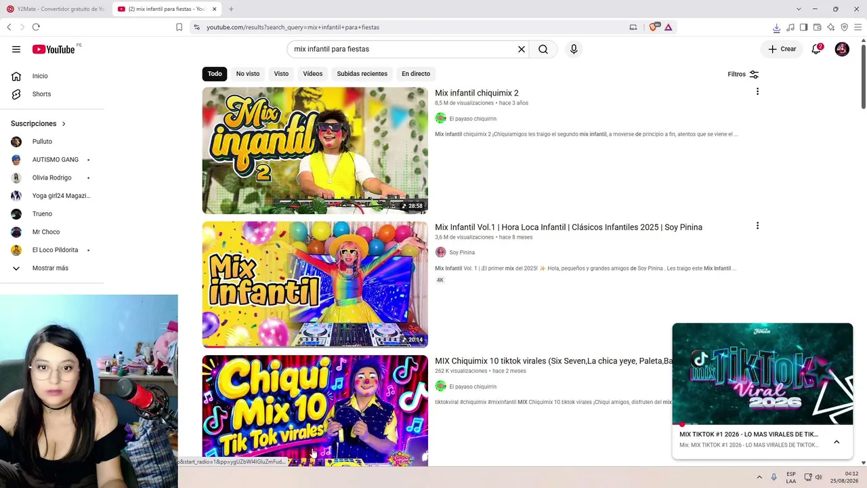Screen dimensions: 867x488
Task: Bookmark this page in the toolbar
Action: [x=179, y=27]
